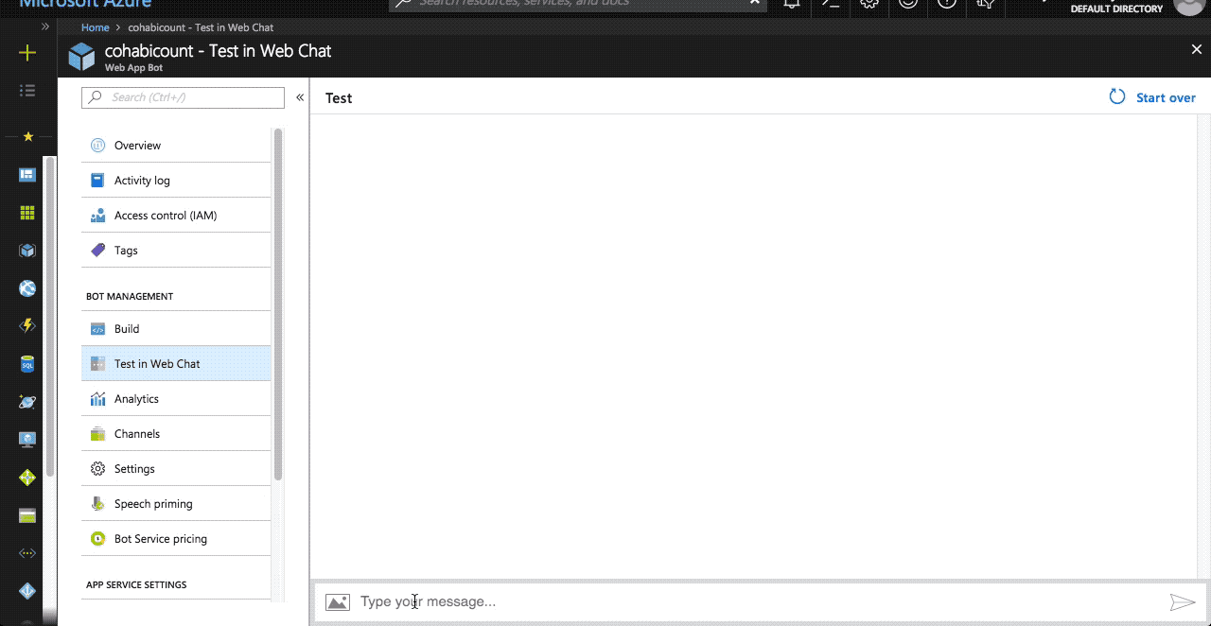
Task: Open Activity log menu item
Action: (176, 181)
